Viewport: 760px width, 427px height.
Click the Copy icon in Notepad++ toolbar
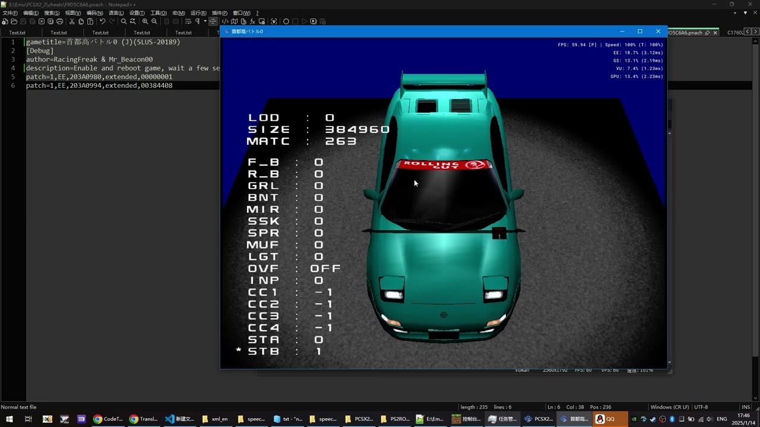(81, 21)
